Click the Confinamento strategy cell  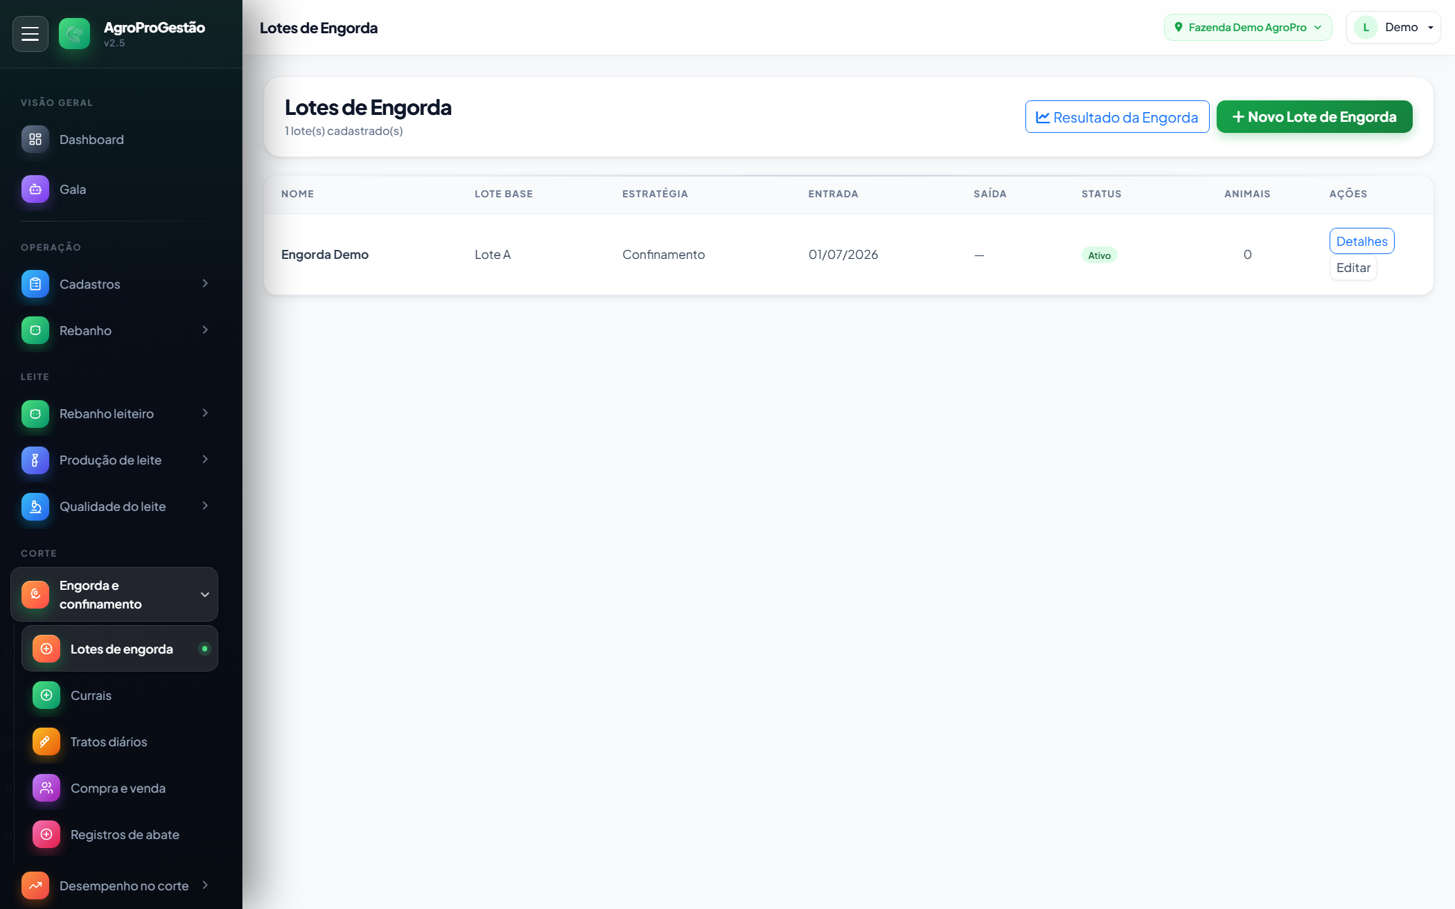pos(664,254)
